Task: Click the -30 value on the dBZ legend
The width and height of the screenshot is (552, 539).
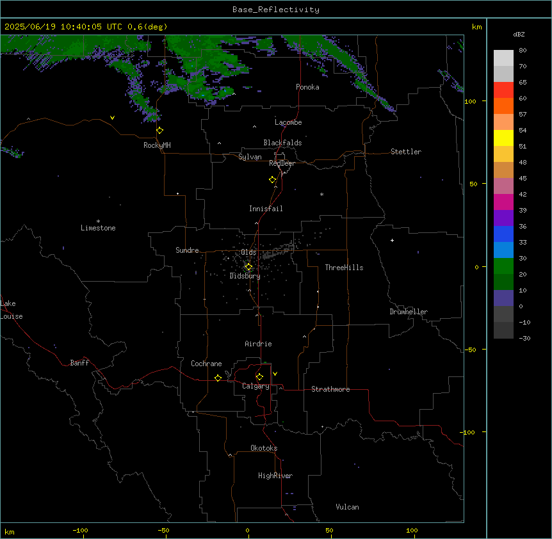Action: pyautogui.click(x=524, y=338)
